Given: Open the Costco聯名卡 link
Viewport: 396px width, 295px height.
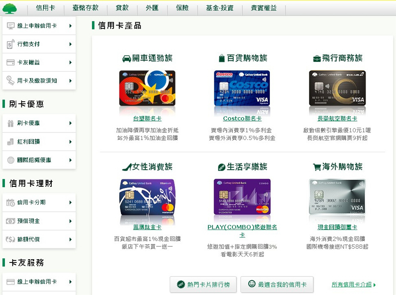Looking at the screenshot, I should (242, 118).
